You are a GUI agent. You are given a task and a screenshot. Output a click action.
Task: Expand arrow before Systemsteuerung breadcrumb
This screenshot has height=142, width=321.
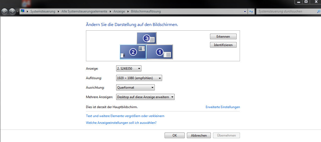pos(28,11)
